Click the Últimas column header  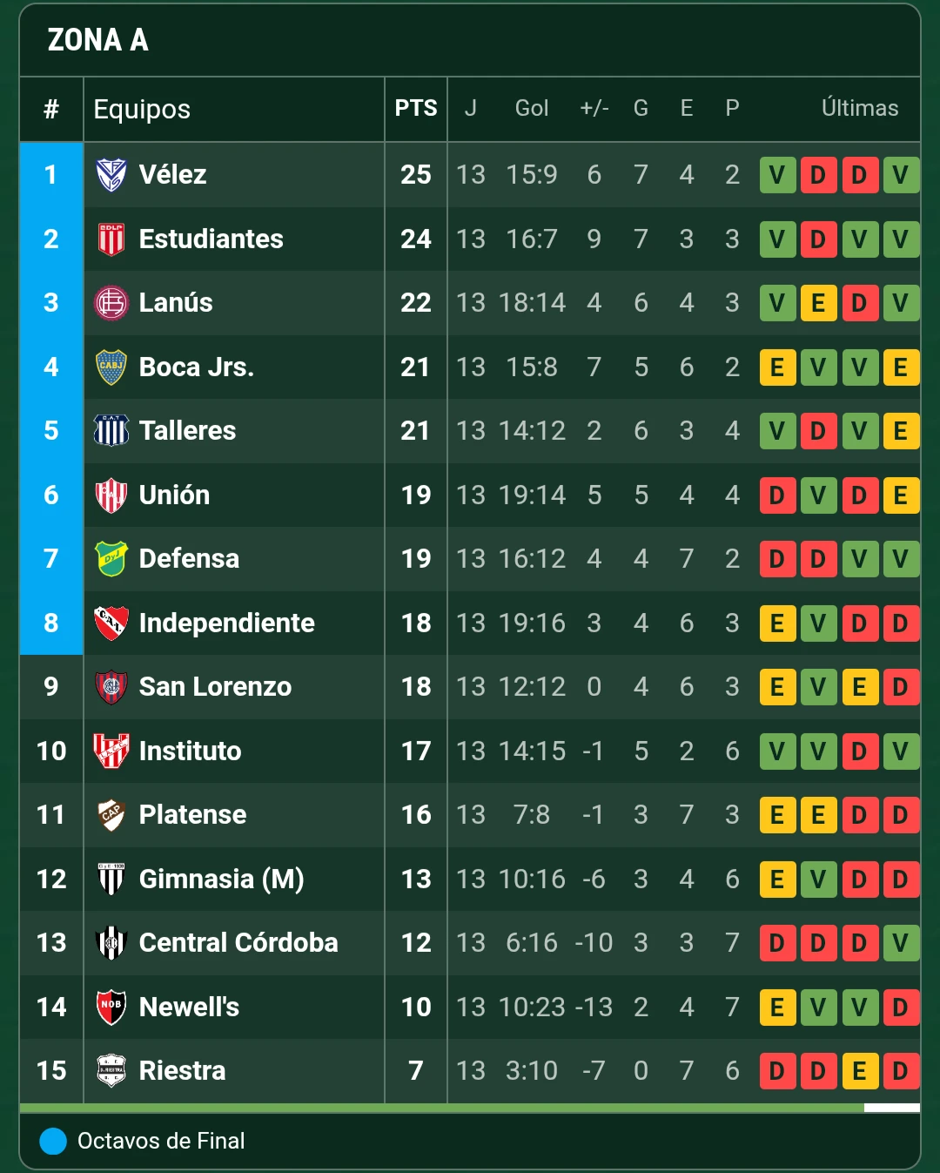pyautogui.click(x=860, y=109)
